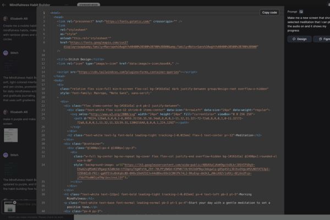Click the Standard Mode badge

point(88,4)
